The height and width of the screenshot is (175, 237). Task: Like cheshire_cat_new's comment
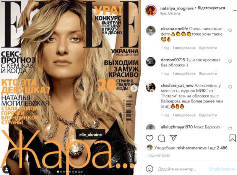click(230, 87)
